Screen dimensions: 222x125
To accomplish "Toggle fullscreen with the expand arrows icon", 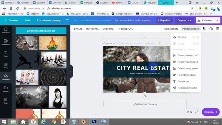I will tap(197, 112).
